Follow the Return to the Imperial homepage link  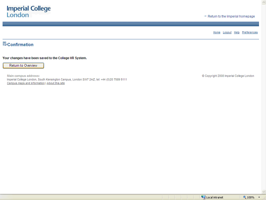pyautogui.click(x=231, y=16)
